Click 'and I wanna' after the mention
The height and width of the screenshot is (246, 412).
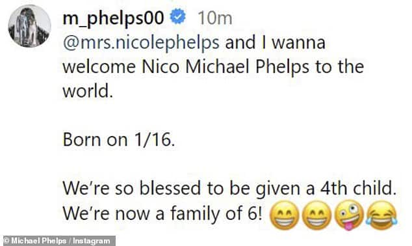pyautogui.click(x=276, y=42)
